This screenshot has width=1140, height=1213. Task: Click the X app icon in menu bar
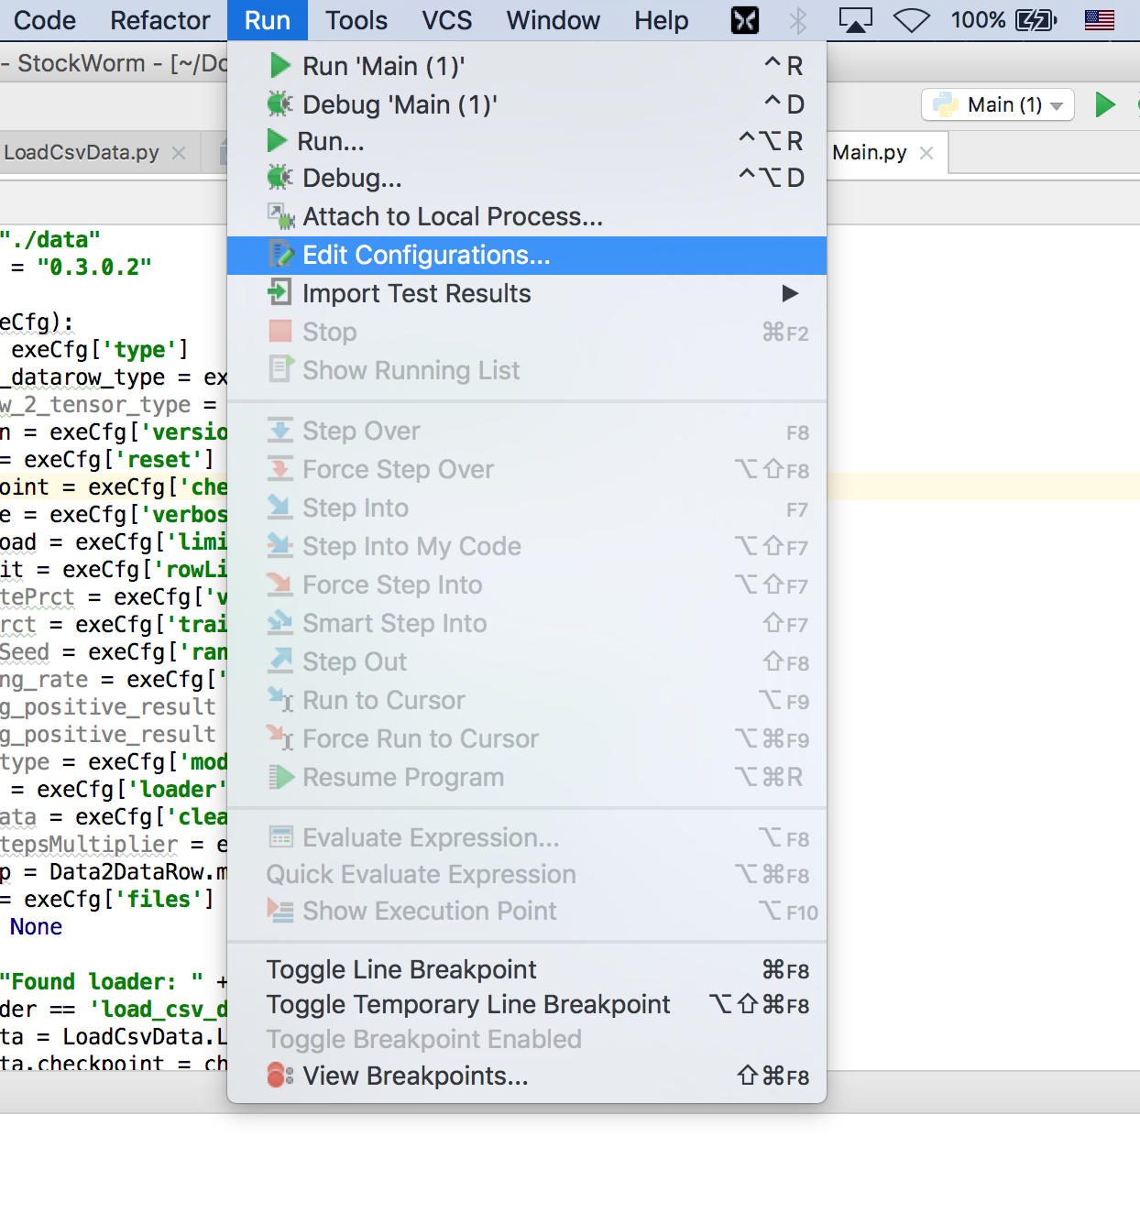(744, 20)
